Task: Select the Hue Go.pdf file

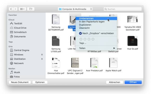Action: point(133,43)
